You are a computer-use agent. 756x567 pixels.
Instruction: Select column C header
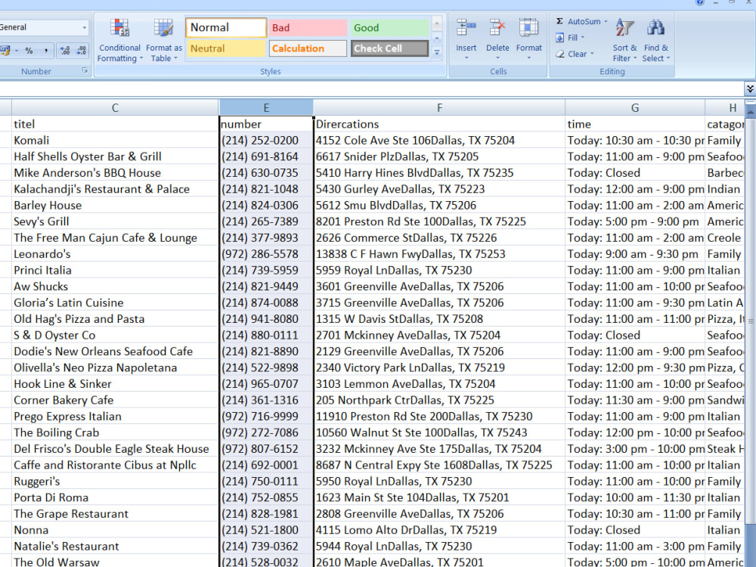pyautogui.click(x=115, y=107)
